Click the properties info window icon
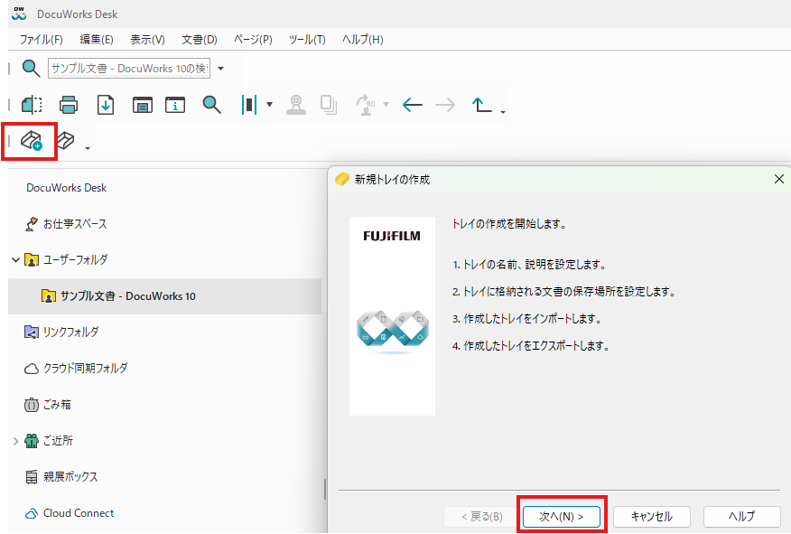Viewport: 791px width, 534px height. (175, 105)
